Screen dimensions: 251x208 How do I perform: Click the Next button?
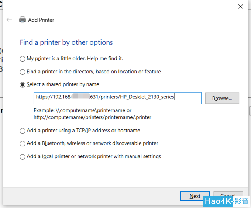click(195, 196)
